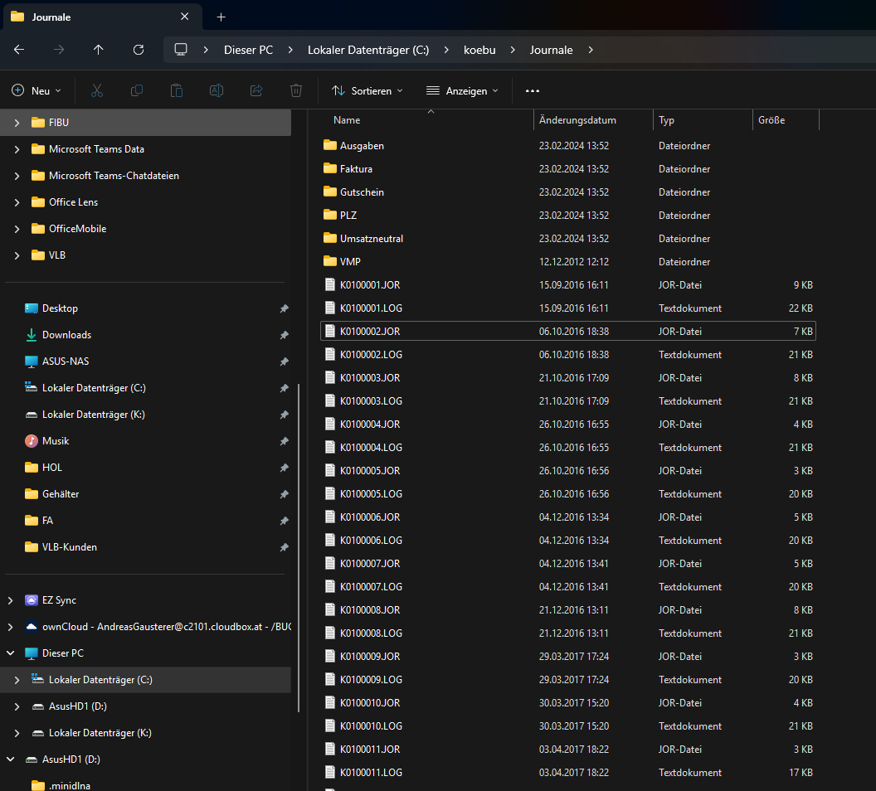Click the Rename icon in toolbar
The height and width of the screenshot is (791, 876).
[217, 90]
